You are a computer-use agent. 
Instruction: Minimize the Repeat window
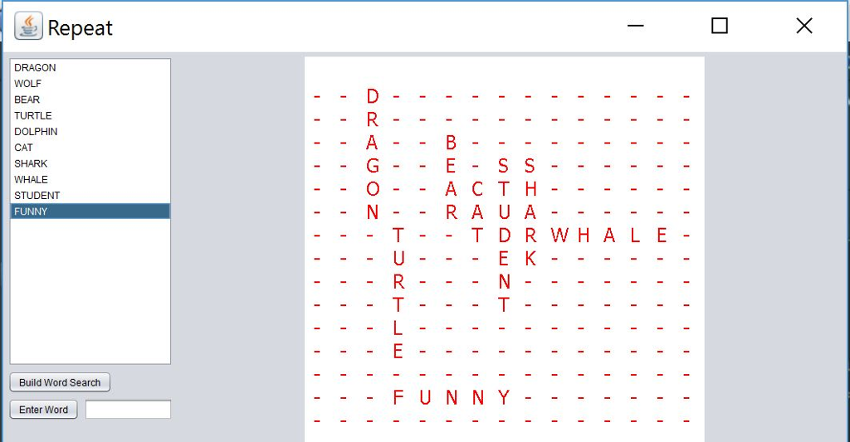[x=635, y=26]
